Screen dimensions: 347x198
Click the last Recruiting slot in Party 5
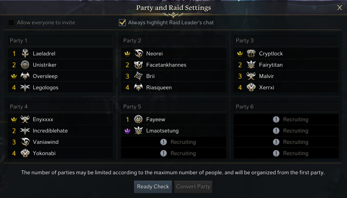click(x=173, y=153)
